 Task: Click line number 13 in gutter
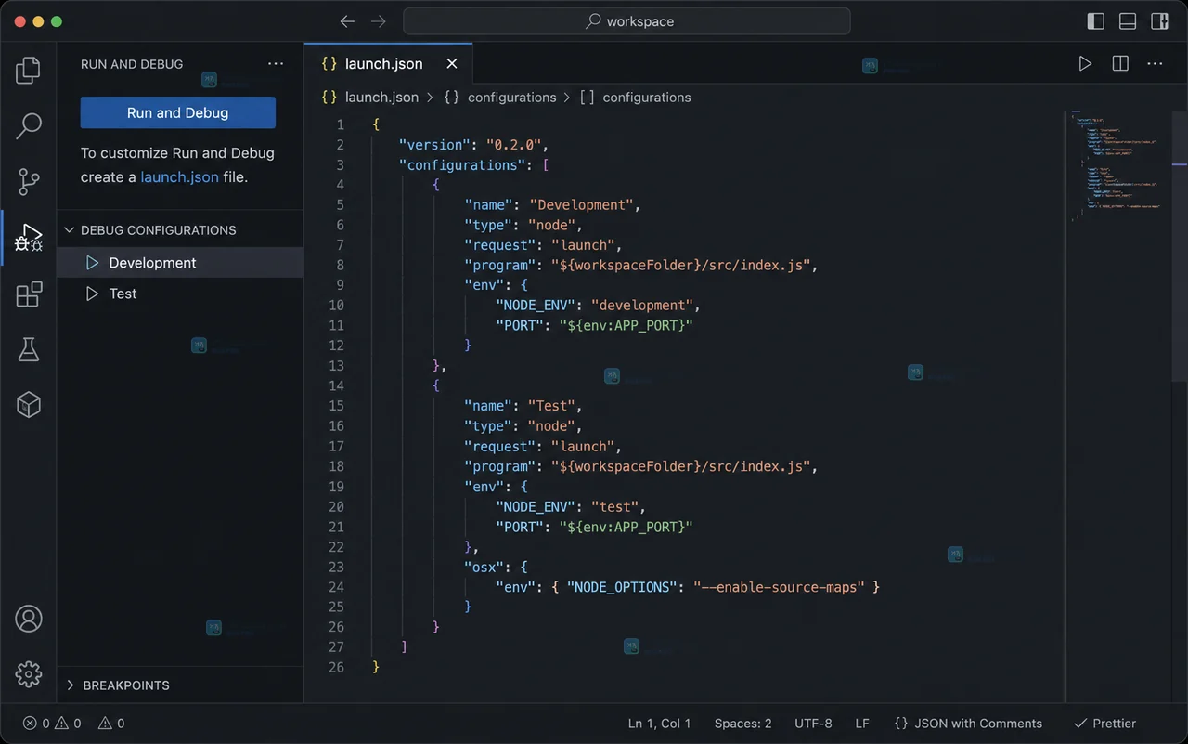[x=336, y=365]
